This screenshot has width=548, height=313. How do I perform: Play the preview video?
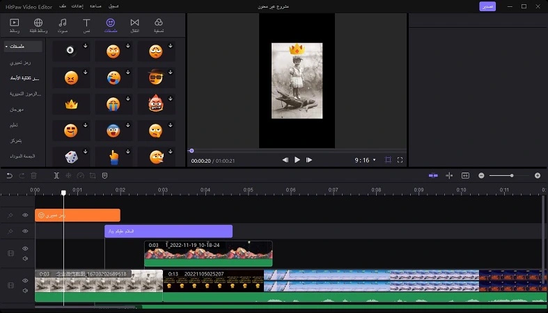click(297, 160)
